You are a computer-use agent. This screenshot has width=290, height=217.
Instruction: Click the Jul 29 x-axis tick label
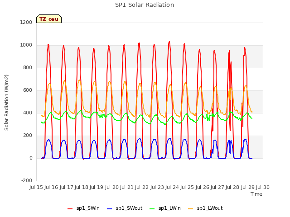click(248, 187)
